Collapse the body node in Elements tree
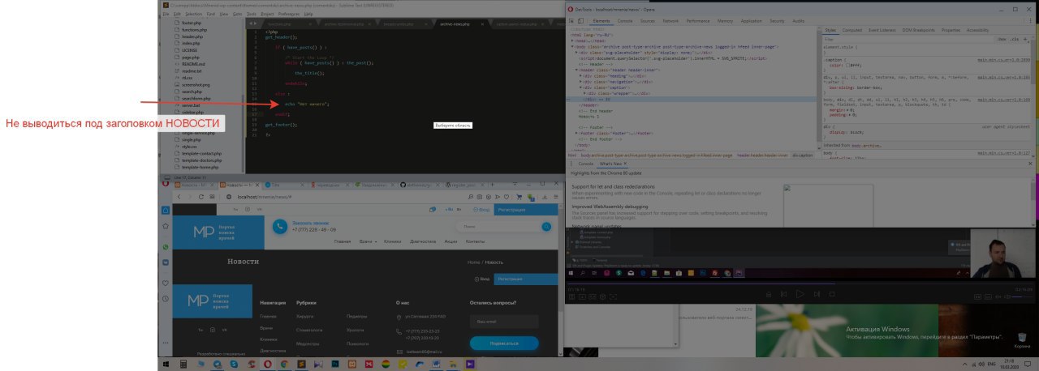Viewport: 1039px width, 371px height. 572,47
